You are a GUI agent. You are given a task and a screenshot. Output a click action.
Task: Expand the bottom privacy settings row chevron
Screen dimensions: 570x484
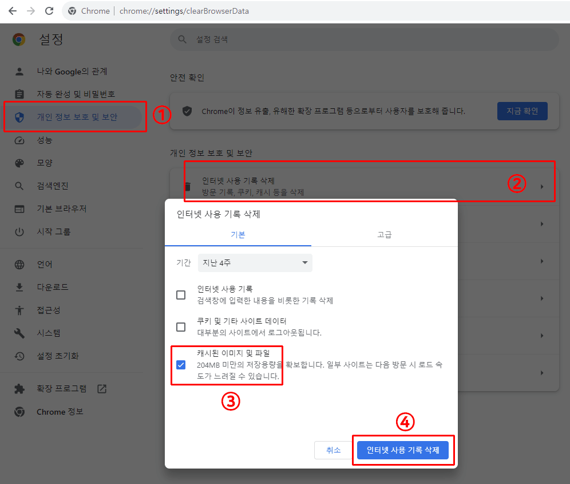(541, 372)
